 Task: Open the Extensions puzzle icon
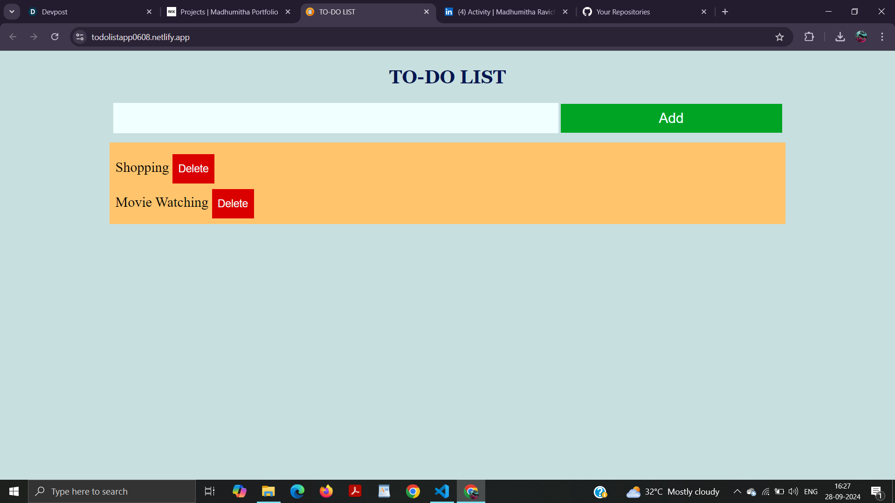click(809, 37)
